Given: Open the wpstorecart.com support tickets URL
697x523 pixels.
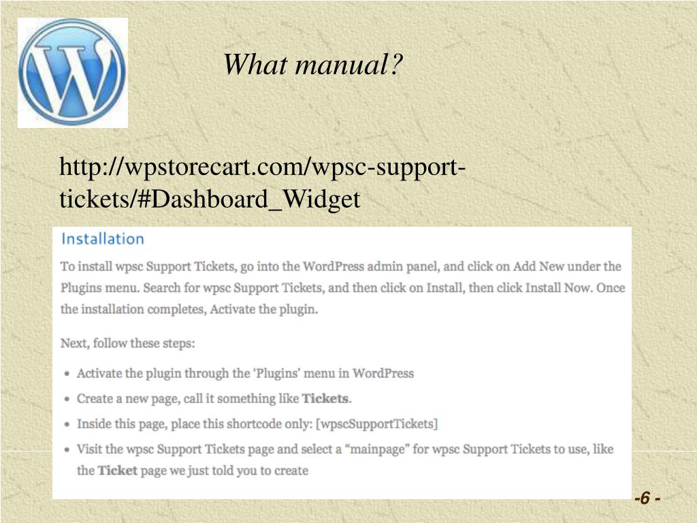Looking at the screenshot, I should [x=262, y=183].
